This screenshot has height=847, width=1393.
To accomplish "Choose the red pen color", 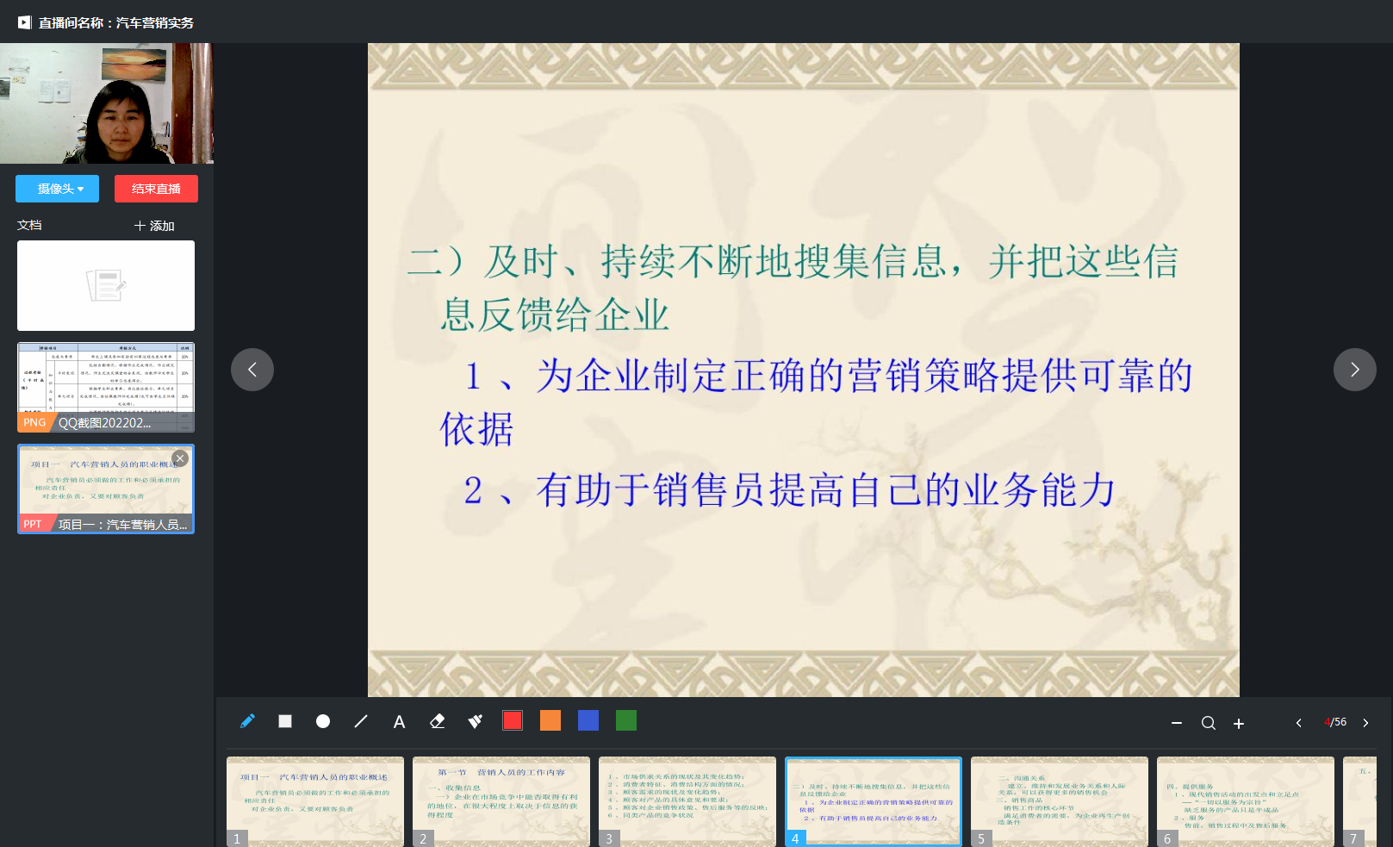I will (513, 720).
